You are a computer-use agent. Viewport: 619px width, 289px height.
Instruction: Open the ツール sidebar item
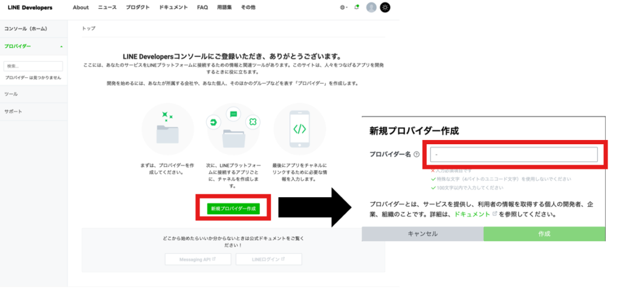click(x=11, y=95)
